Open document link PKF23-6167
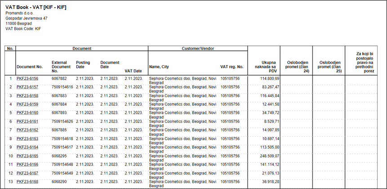Viewport: 387px width, 189px height. pyautogui.click(x=27, y=173)
